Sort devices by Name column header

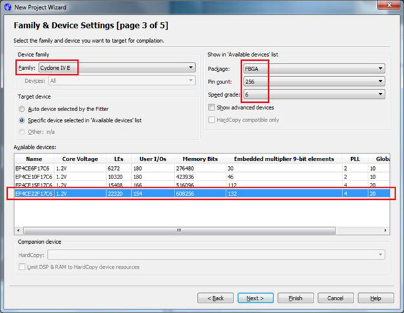[34, 159]
